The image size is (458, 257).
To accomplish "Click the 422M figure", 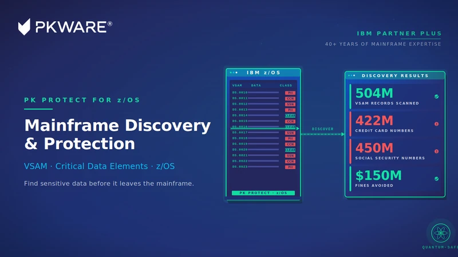I will [374, 121].
